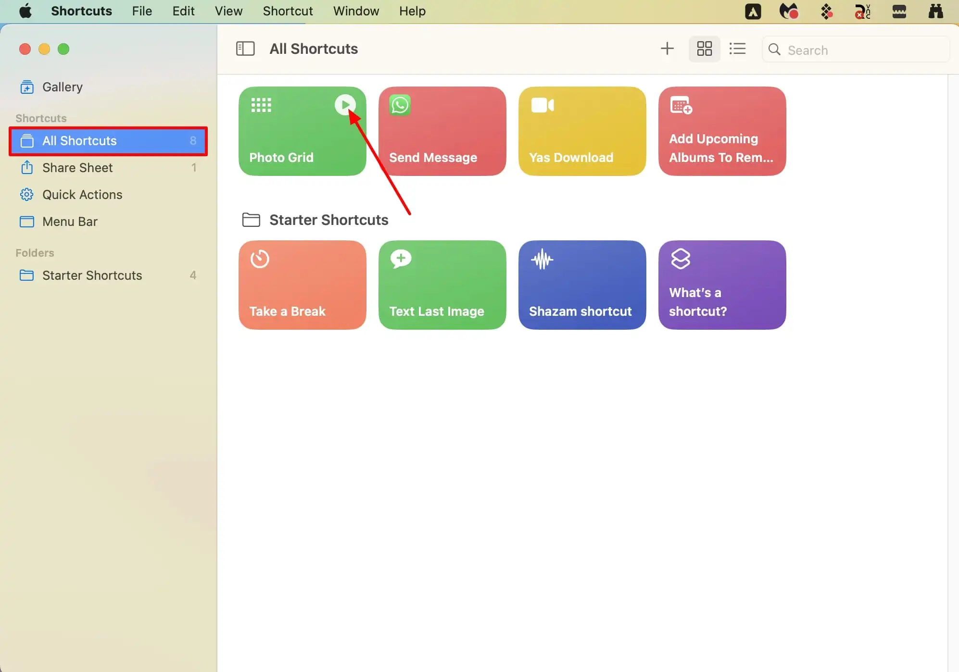Viewport: 959px width, 672px height.
Task: Run the Photo Grid shortcut play button
Action: (x=345, y=104)
